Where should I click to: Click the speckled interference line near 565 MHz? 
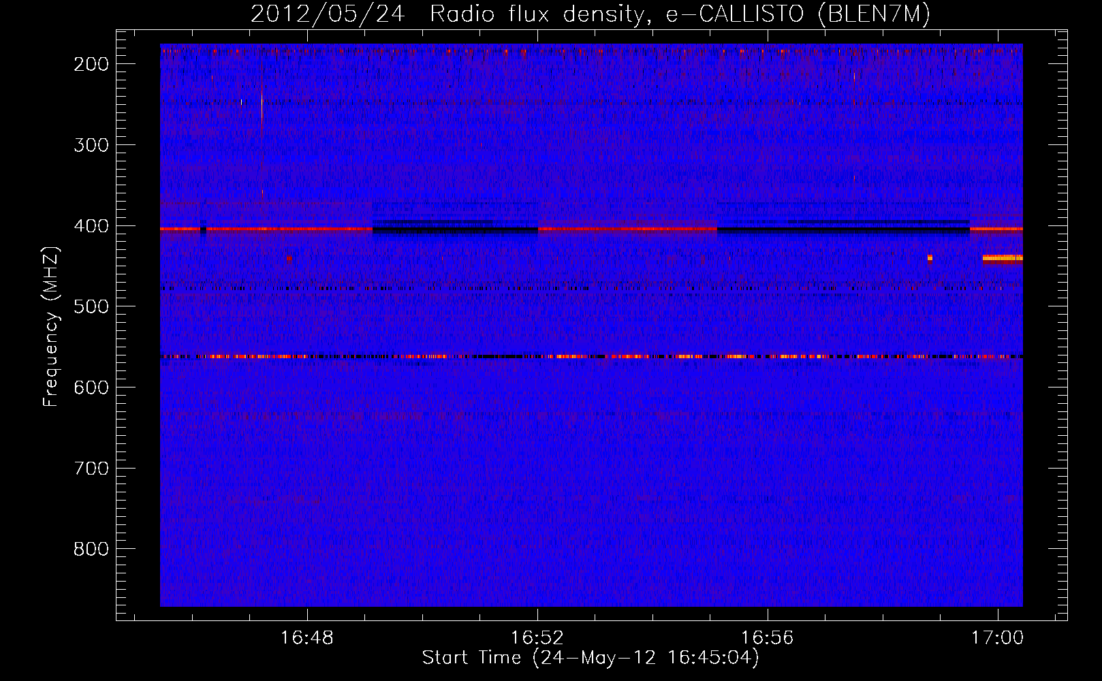tap(591, 356)
